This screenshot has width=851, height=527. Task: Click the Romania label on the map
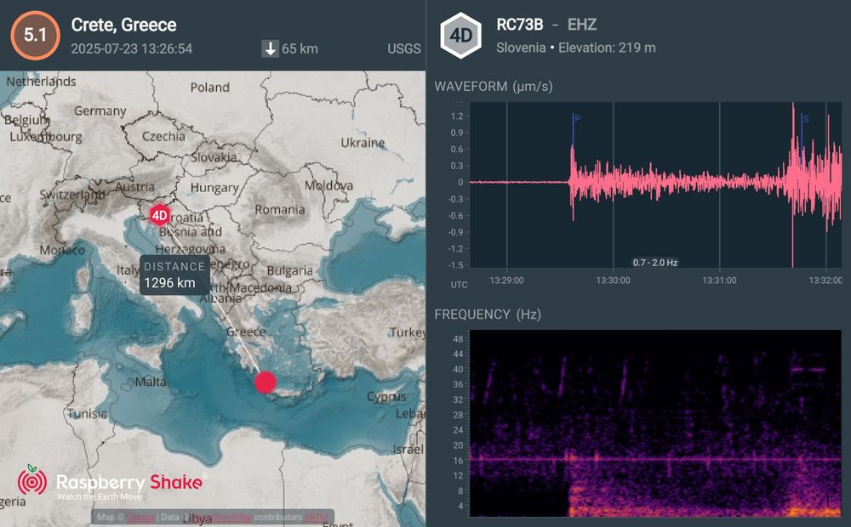(x=279, y=209)
